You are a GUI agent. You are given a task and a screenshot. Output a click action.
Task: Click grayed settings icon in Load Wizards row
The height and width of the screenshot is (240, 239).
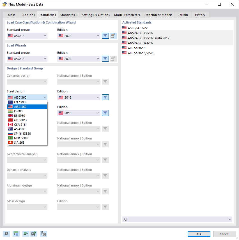[x=113, y=59]
